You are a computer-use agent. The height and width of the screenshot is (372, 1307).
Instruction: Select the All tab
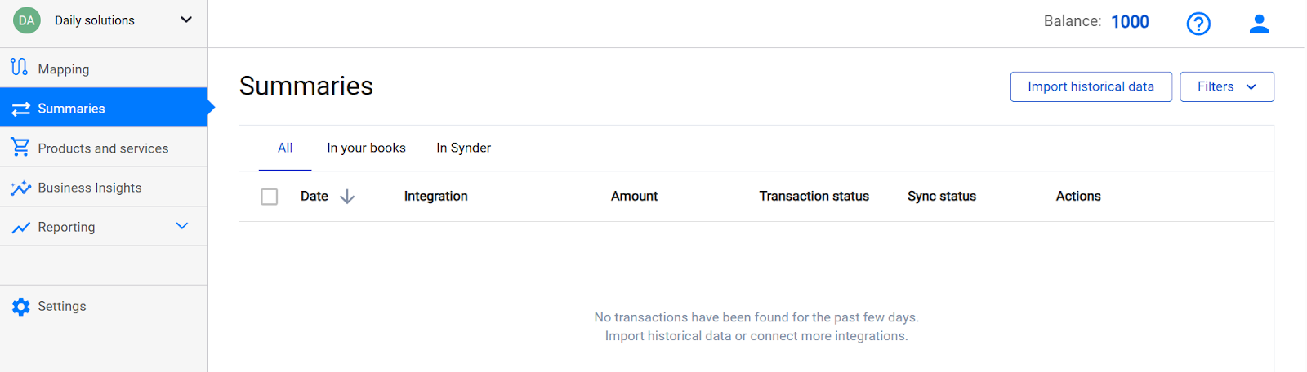click(x=285, y=148)
